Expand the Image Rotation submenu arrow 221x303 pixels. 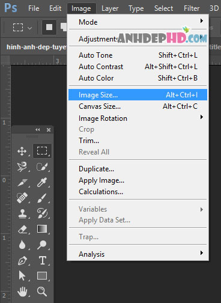pyautogui.click(x=202, y=117)
